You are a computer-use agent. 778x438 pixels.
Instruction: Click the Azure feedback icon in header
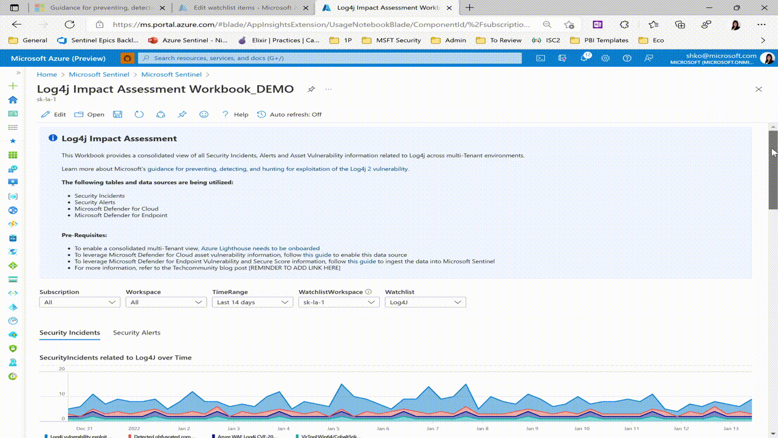pyautogui.click(x=649, y=58)
